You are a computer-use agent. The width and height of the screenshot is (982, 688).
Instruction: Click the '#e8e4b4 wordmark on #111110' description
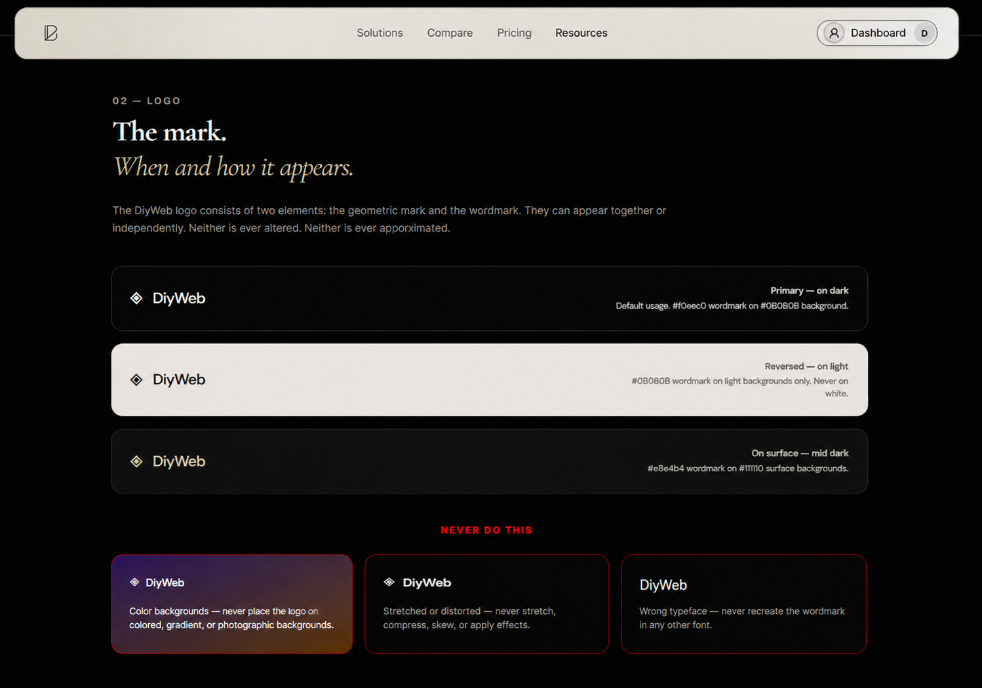click(x=748, y=468)
